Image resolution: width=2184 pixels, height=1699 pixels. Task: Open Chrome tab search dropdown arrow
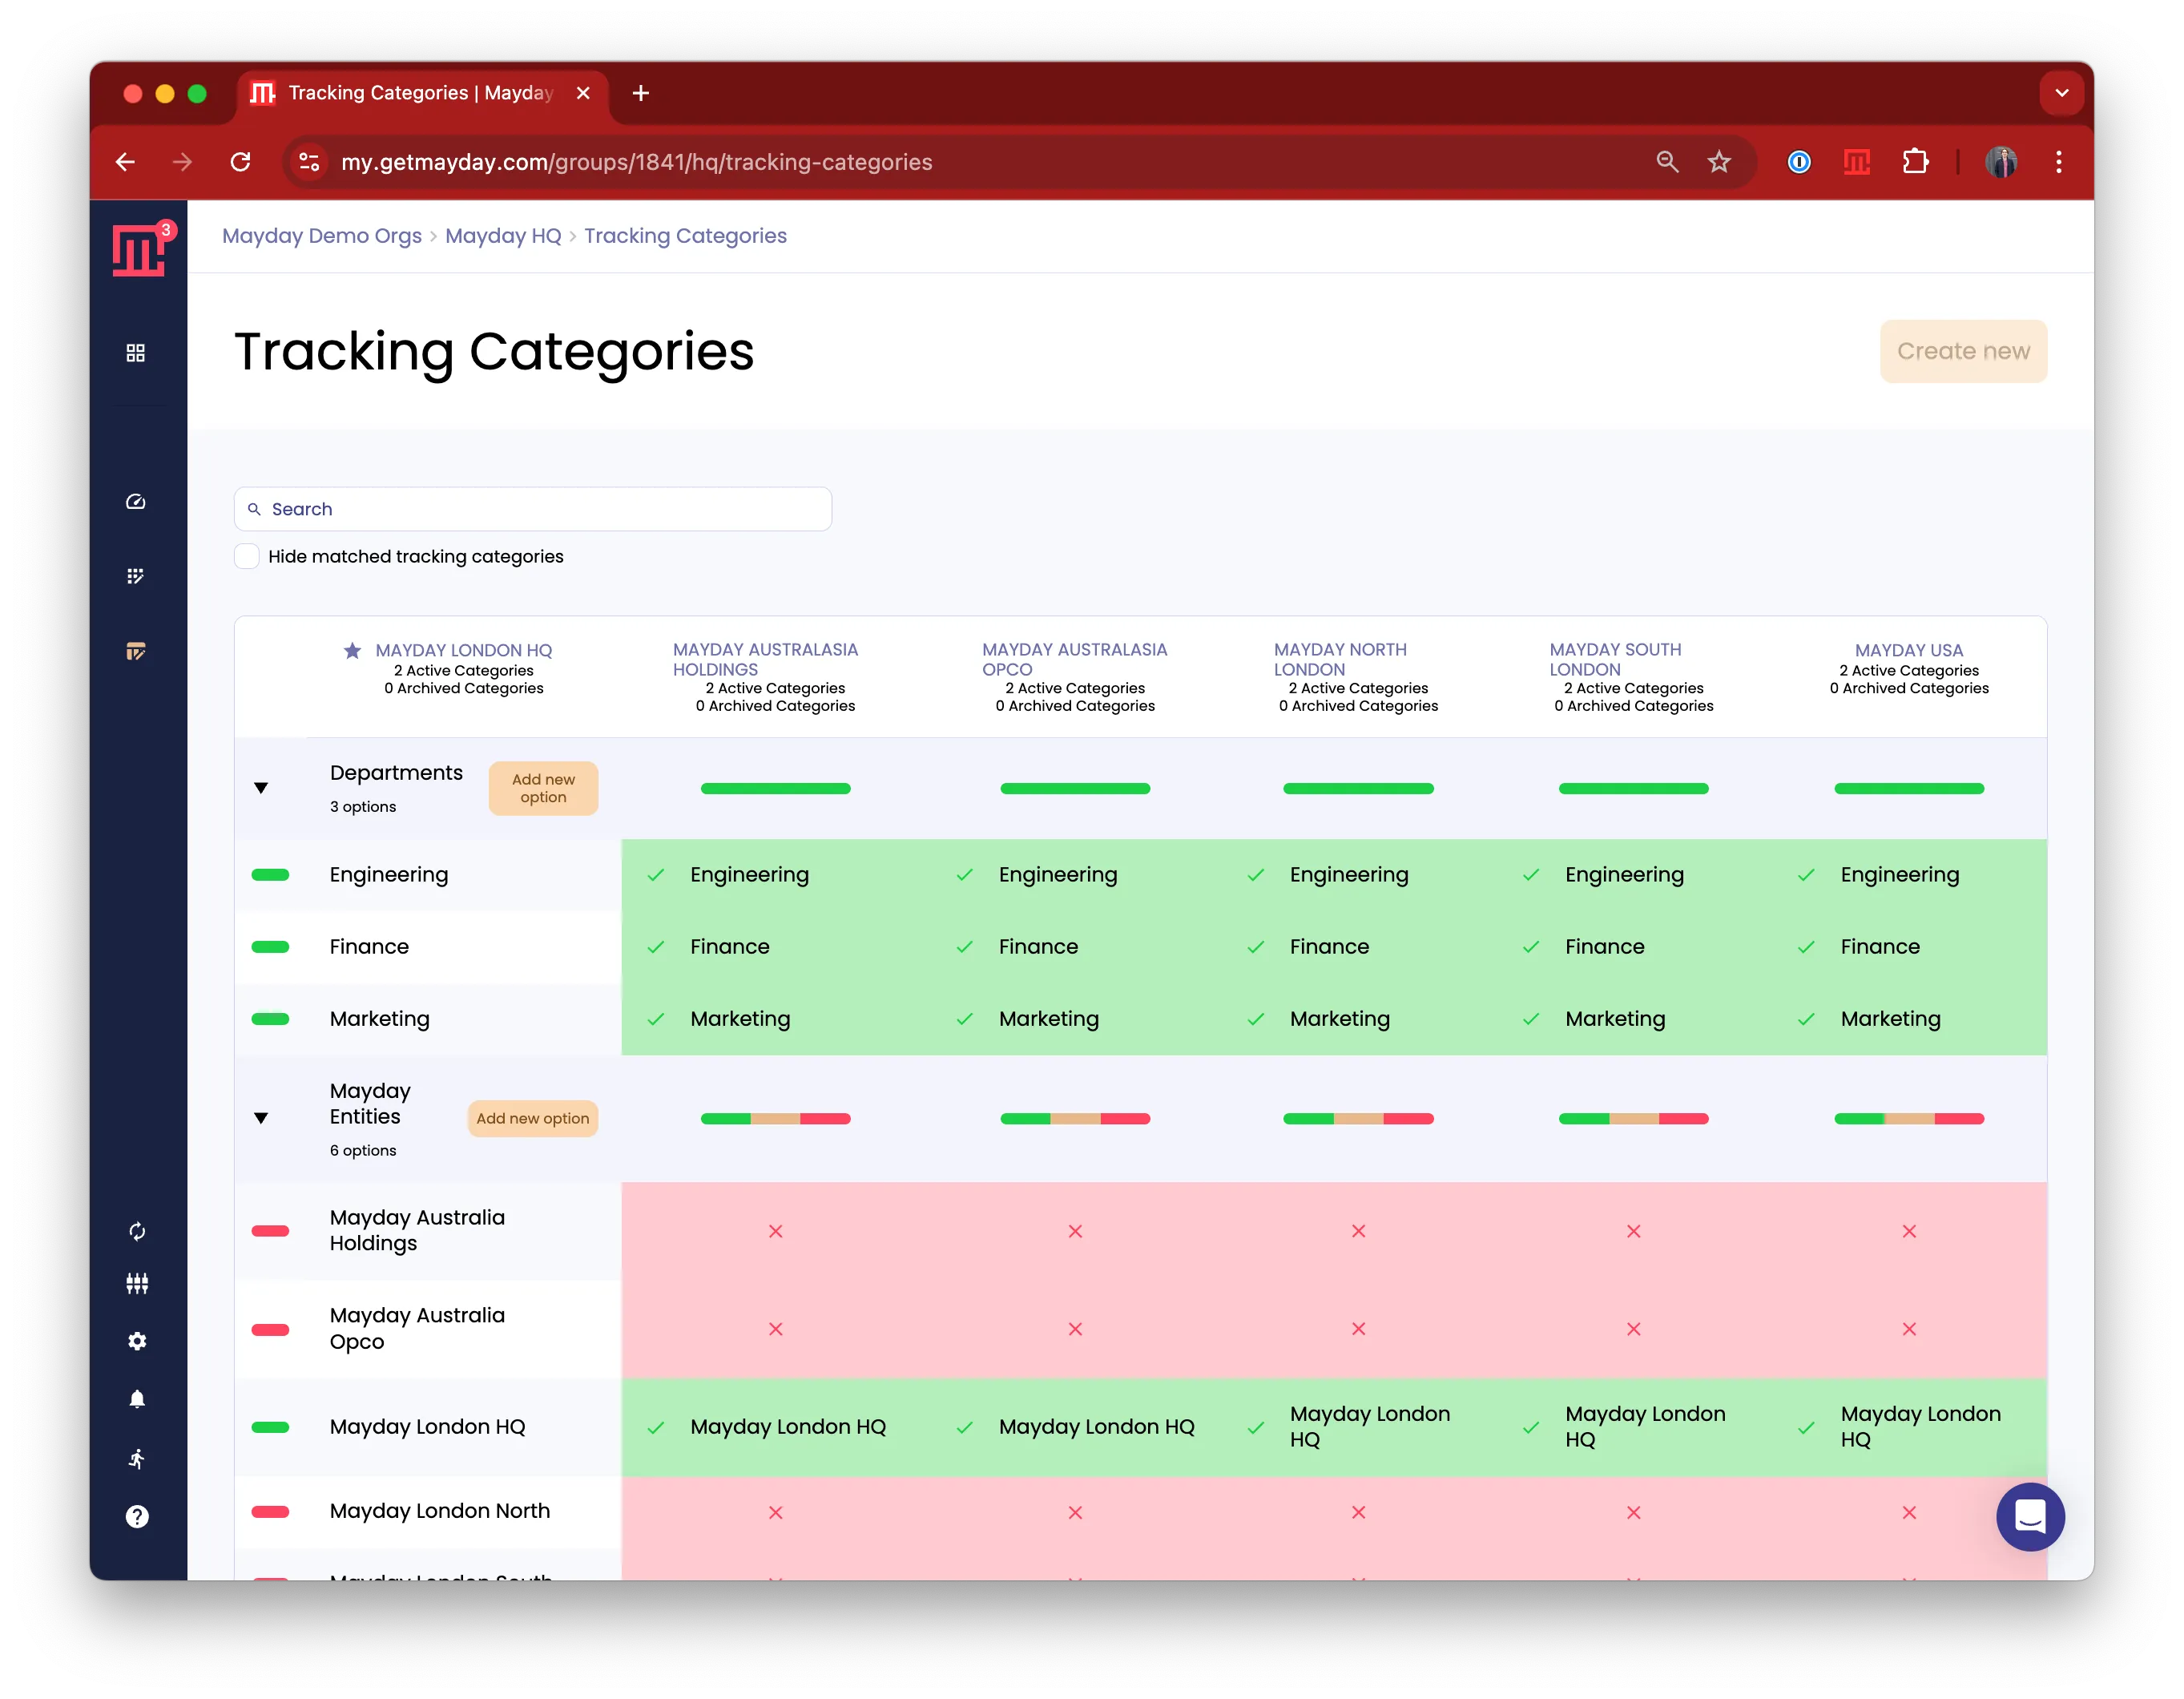(2061, 93)
